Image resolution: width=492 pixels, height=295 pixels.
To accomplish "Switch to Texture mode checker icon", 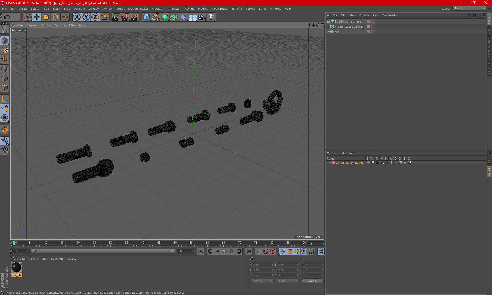I will coord(5,50).
